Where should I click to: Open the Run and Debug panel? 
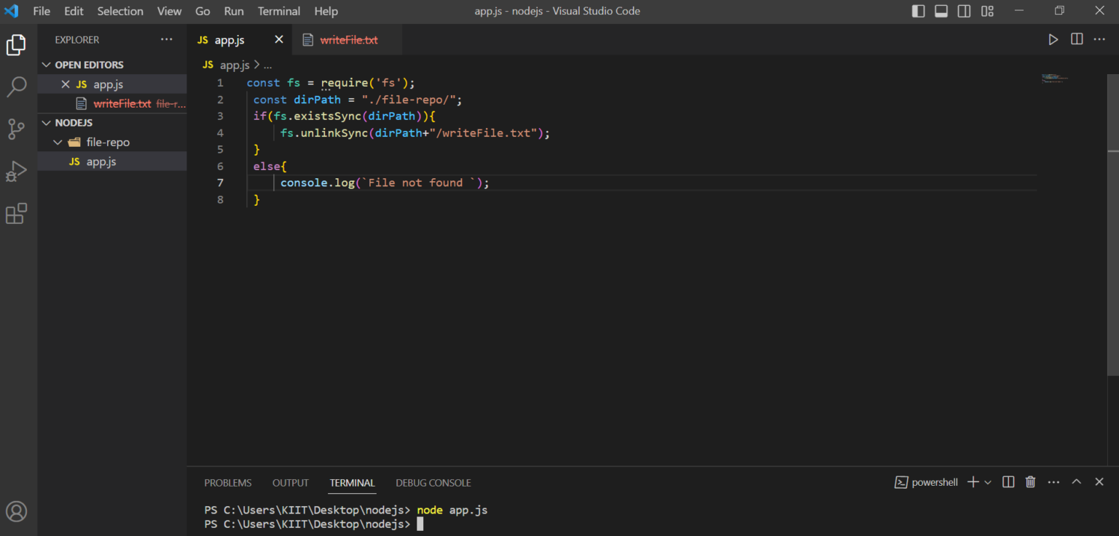[15, 171]
